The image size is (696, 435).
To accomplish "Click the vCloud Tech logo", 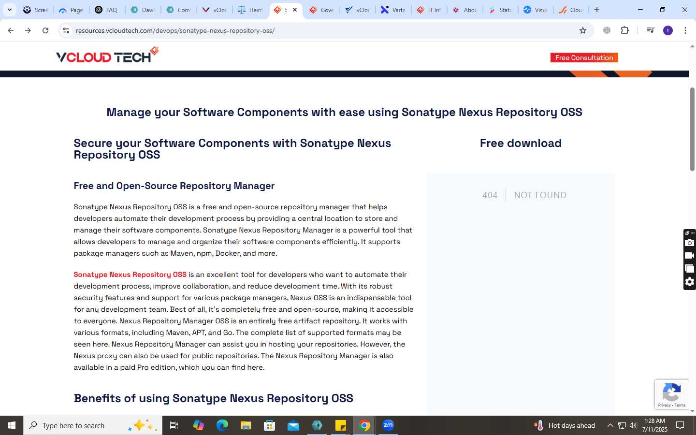I will [107, 55].
